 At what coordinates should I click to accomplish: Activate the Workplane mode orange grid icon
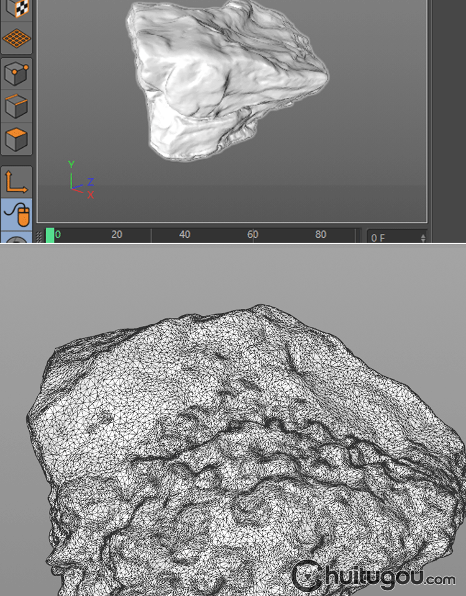16,38
